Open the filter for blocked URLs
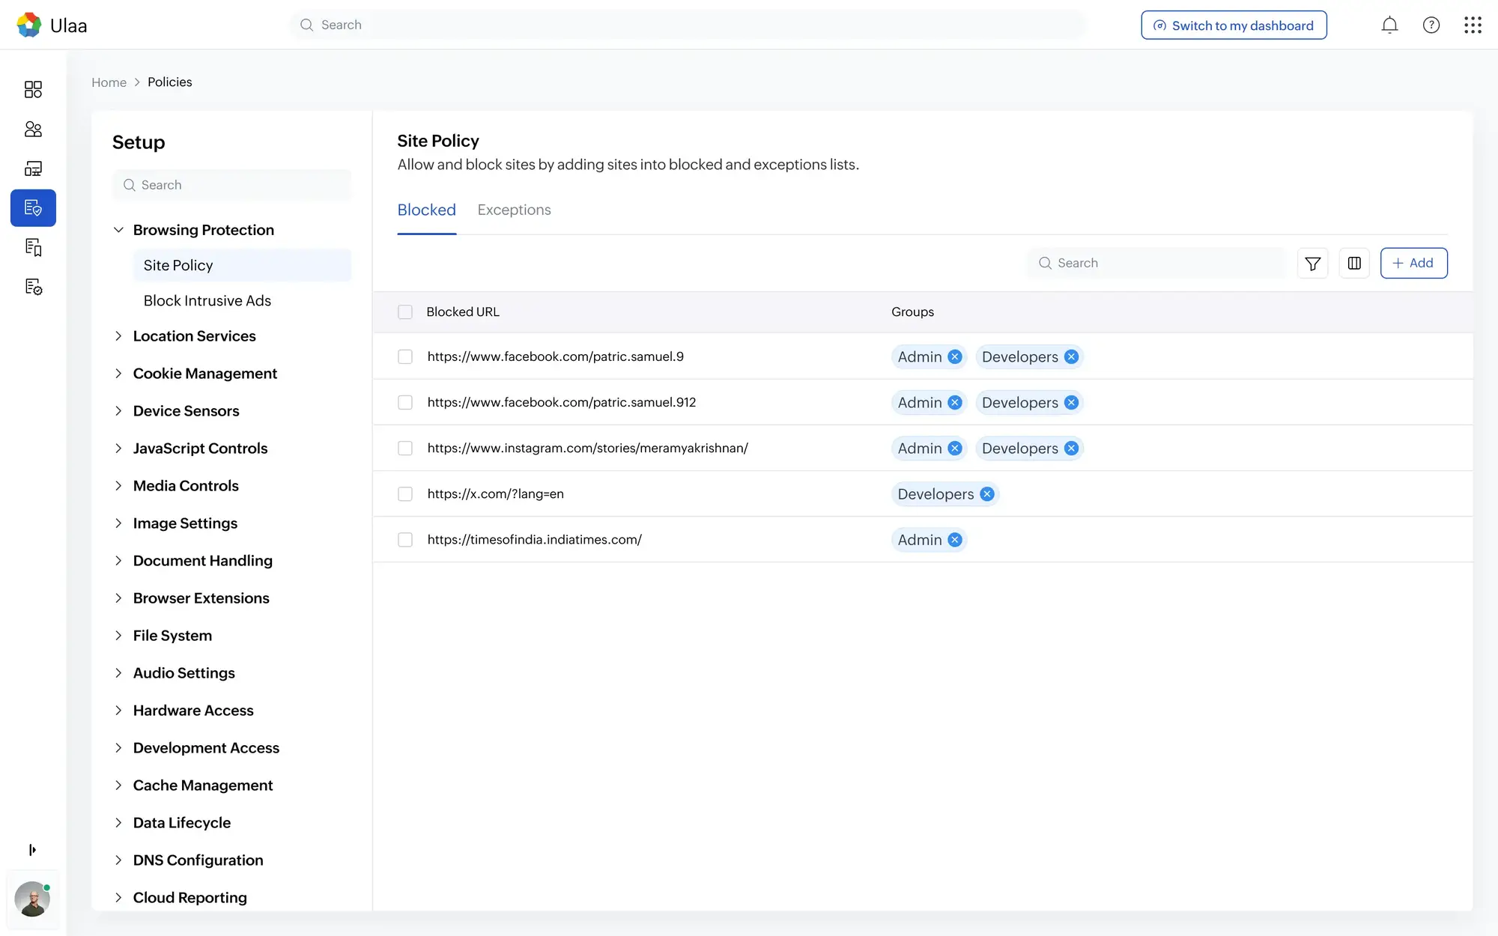The width and height of the screenshot is (1498, 936). pos(1313,264)
